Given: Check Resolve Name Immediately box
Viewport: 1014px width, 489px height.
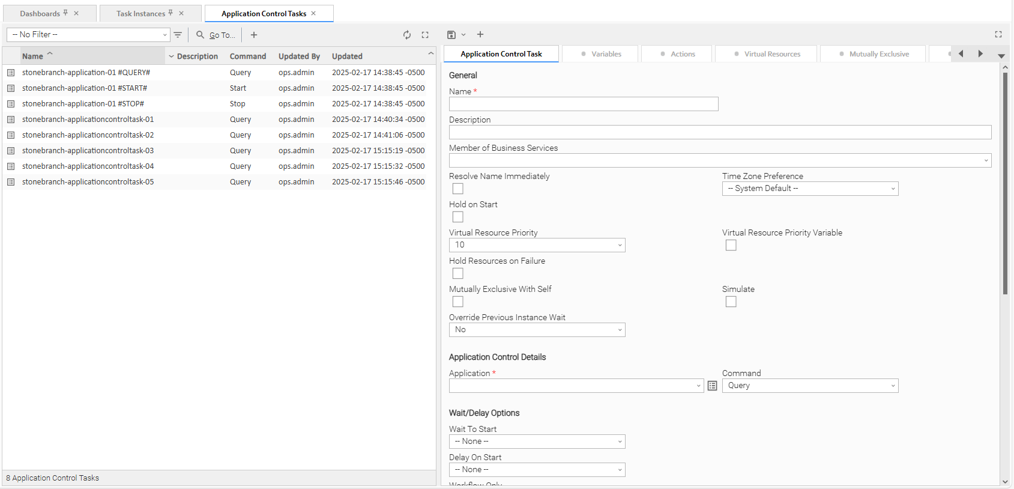Looking at the screenshot, I should (458, 189).
